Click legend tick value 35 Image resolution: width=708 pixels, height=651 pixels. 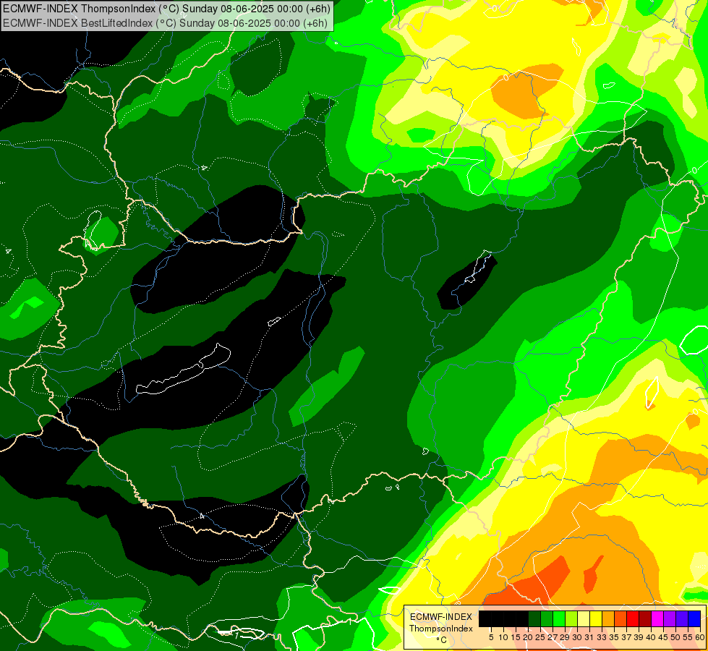614,637
